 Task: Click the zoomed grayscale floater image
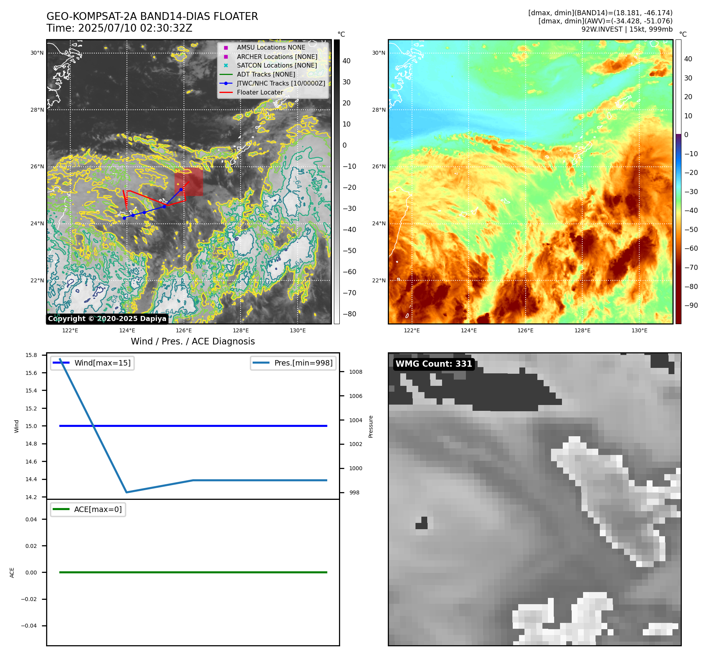535,499
